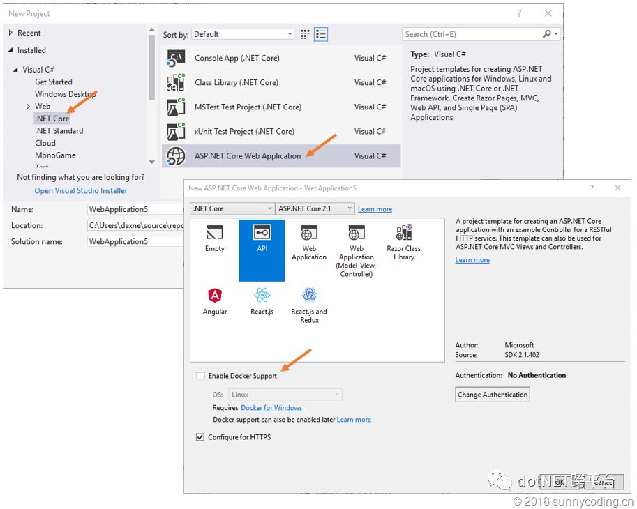637x509 pixels.
Task: Open the disabled OS Linux dropdown
Action: coord(285,394)
